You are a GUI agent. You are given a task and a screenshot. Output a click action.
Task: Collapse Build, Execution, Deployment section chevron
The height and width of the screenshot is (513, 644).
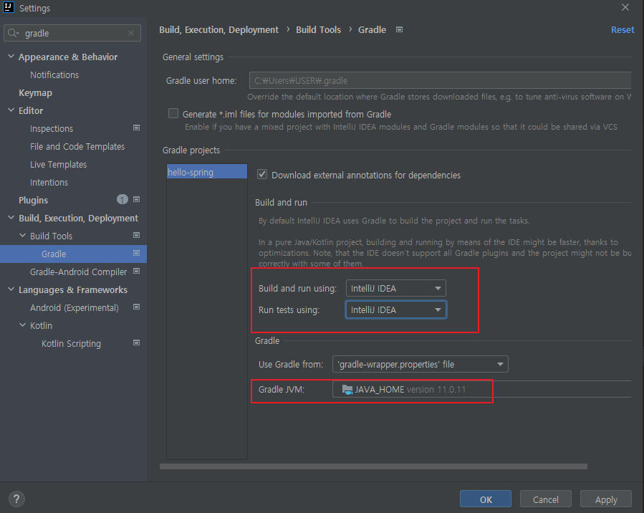click(11, 218)
